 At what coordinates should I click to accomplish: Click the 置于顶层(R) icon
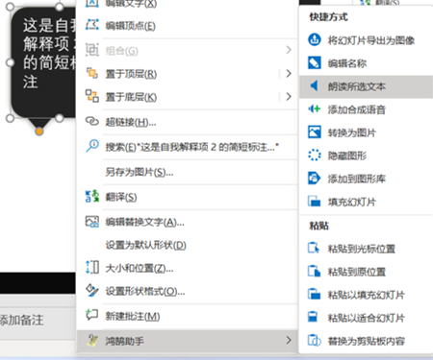pyautogui.click(x=92, y=73)
